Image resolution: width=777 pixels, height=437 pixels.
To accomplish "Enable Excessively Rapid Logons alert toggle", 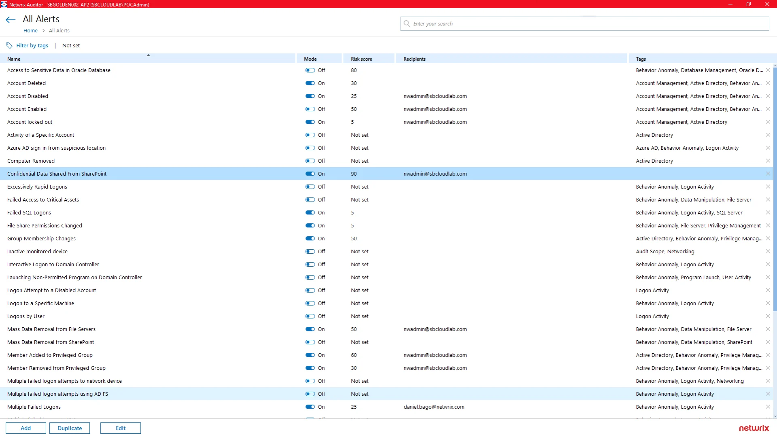I will click(310, 187).
